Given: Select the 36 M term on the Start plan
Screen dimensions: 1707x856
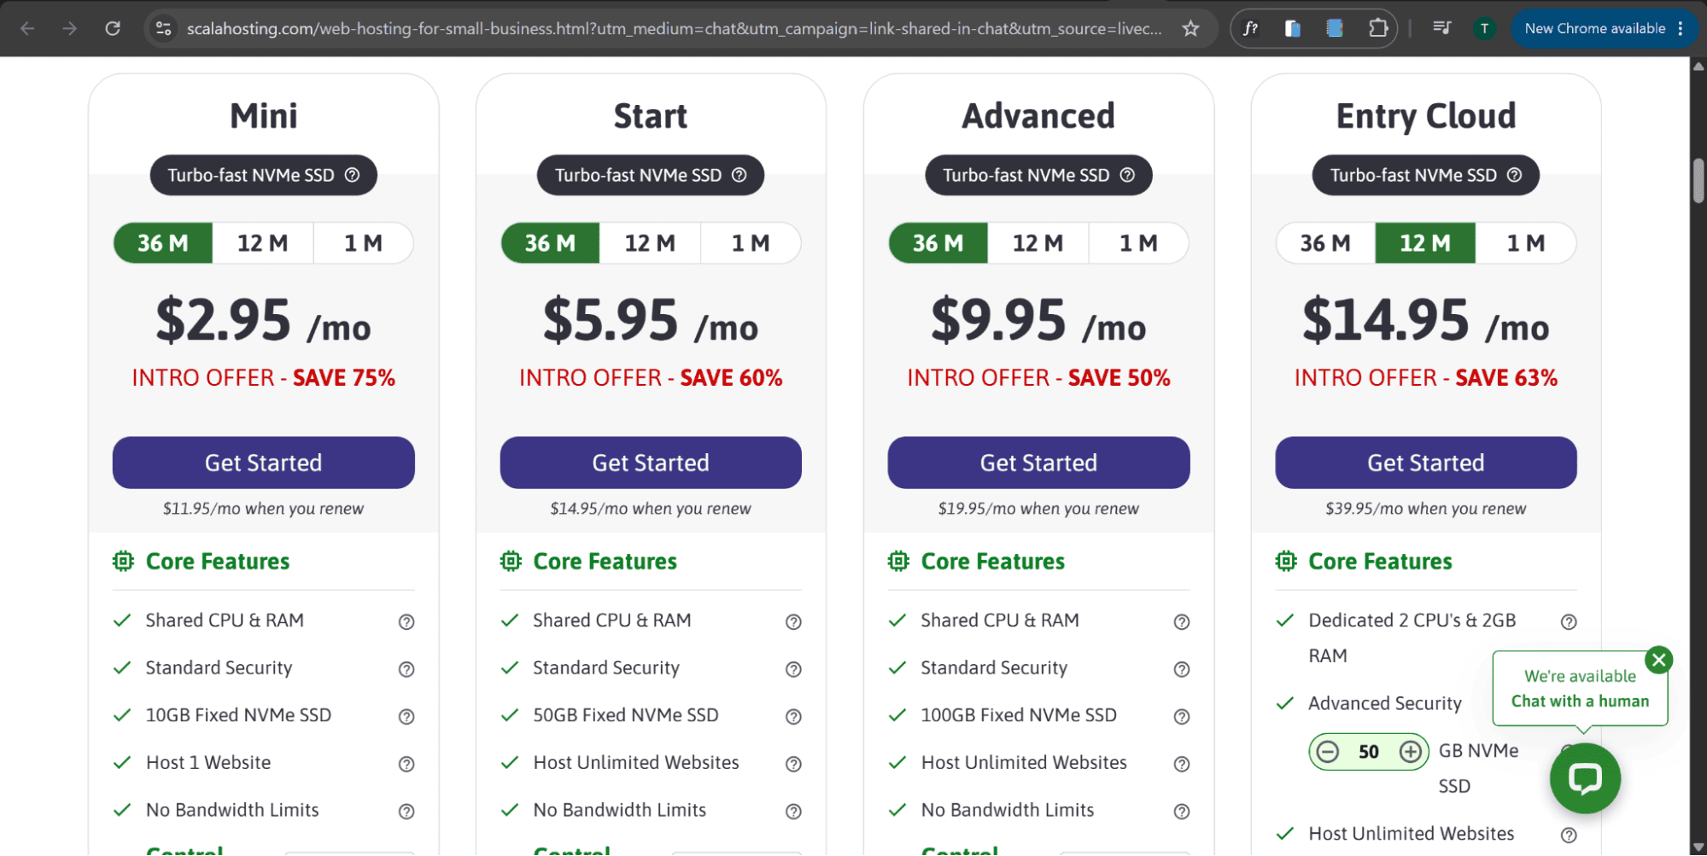Looking at the screenshot, I should [550, 243].
